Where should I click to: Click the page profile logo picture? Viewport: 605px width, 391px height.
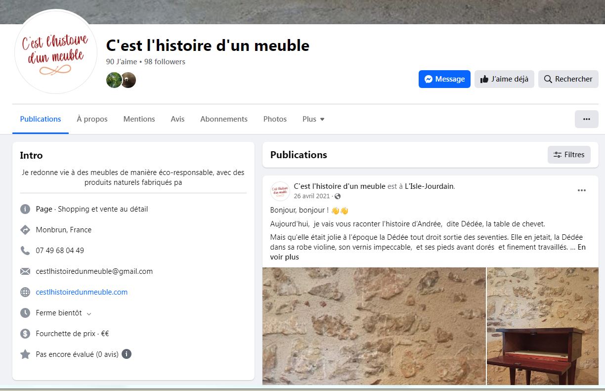tap(56, 52)
